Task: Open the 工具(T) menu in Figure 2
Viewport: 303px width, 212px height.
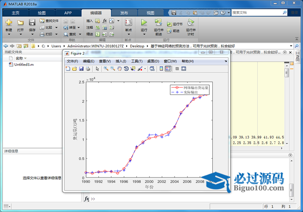Action: (137, 61)
